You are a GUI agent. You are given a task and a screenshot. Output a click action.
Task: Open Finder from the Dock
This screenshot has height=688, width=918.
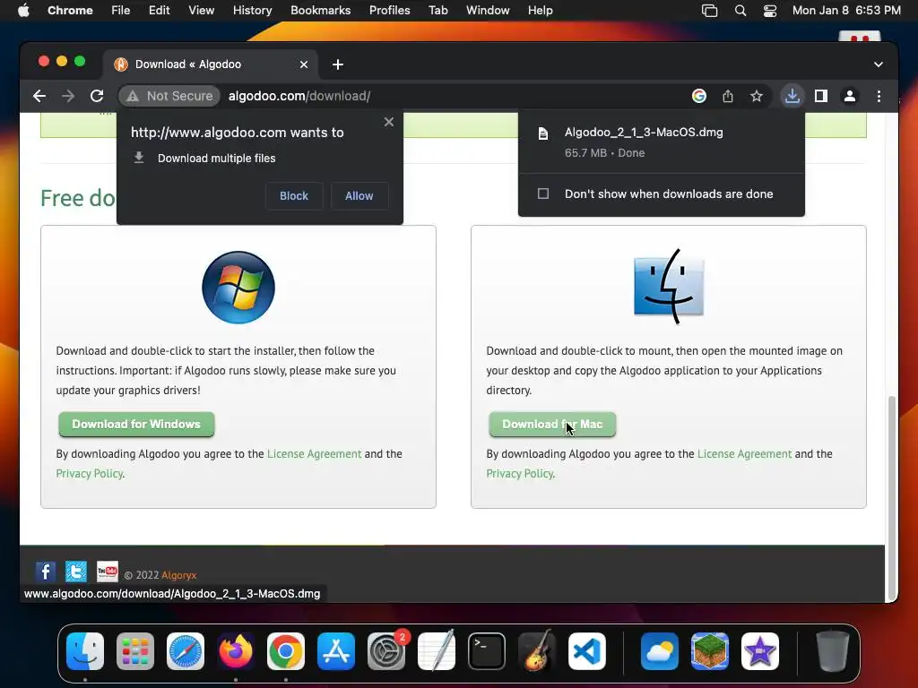[x=85, y=651]
